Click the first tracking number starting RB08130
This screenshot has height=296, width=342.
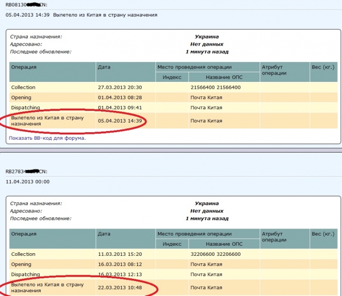(x=26, y=5)
